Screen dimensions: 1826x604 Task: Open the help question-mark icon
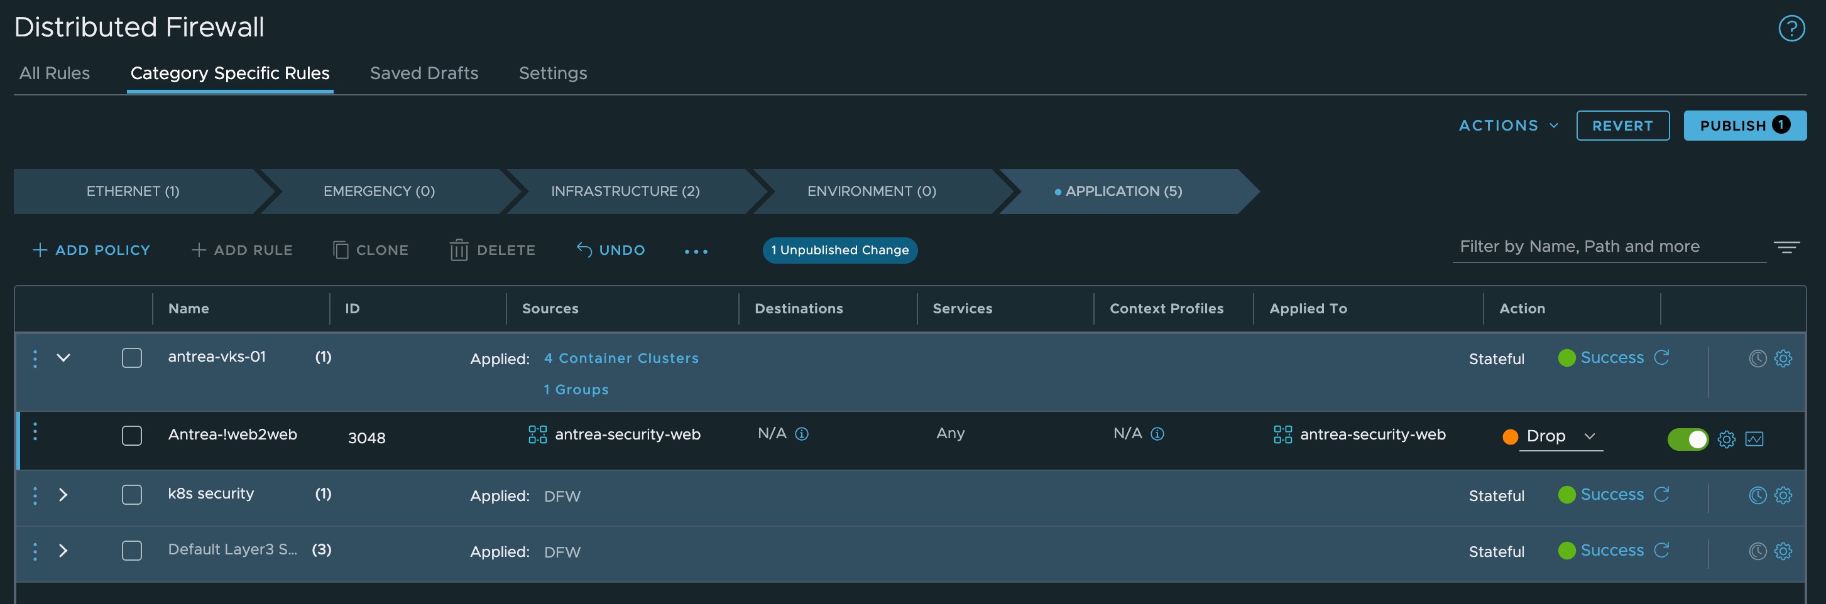1791,28
